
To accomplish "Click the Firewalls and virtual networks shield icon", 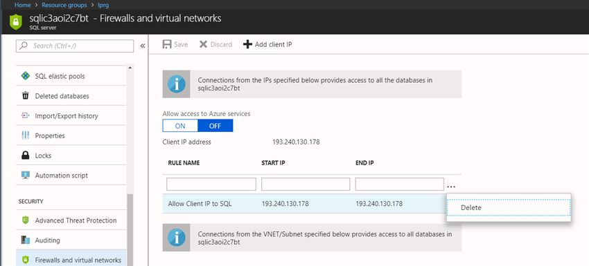I will click(26, 260).
